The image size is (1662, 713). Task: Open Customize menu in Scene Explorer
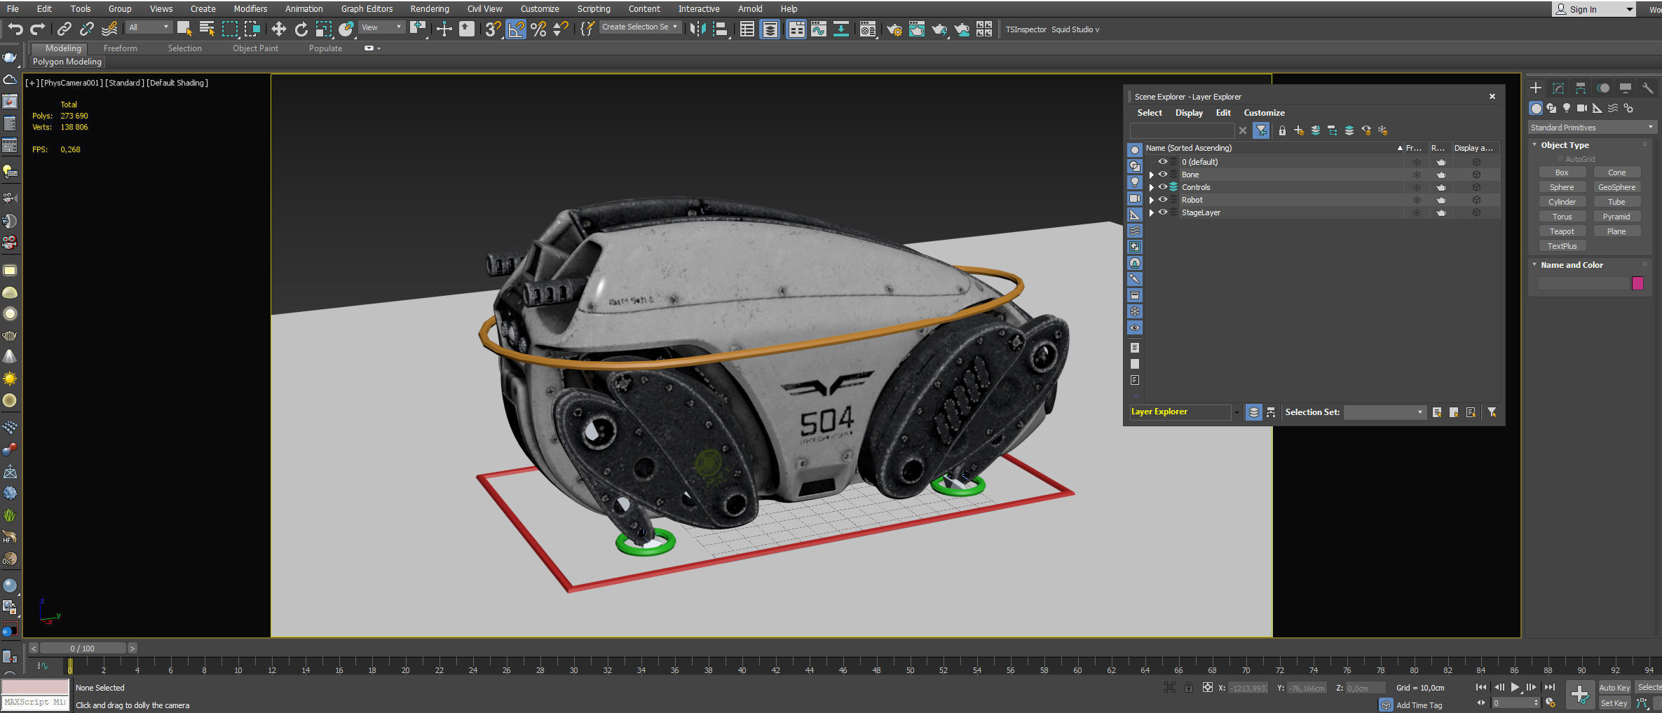pyautogui.click(x=1264, y=113)
